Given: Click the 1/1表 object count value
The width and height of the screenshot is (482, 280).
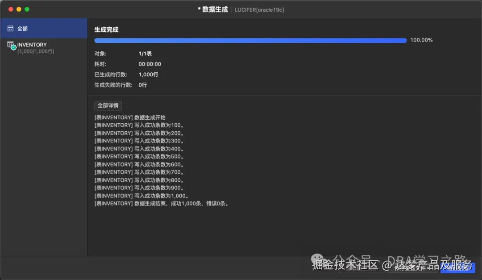Looking at the screenshot, I should tap(144, 53).
